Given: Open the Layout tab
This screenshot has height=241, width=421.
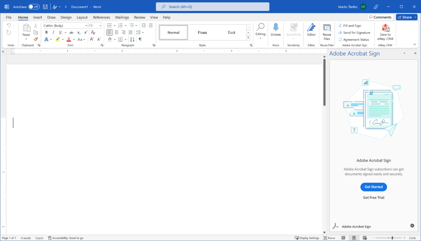Looking at the screenshot, I should (x=82, y=17).
